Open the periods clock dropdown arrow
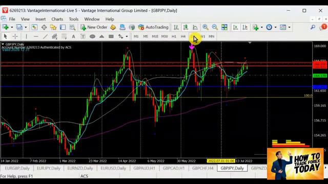This screenshot has height=184, width=328. point(275,27)
